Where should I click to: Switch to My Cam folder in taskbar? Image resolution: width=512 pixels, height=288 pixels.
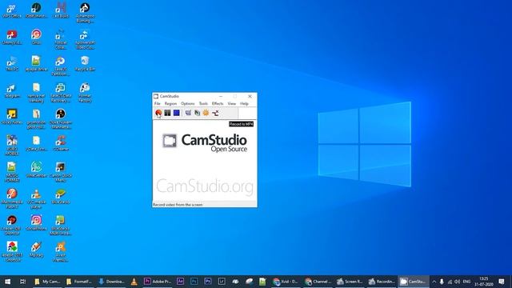pos(47,282)
